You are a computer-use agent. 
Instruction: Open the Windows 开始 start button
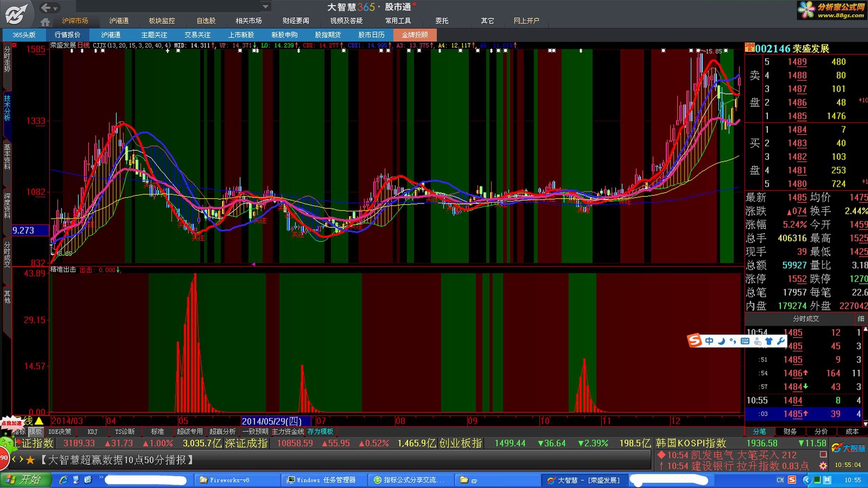click(x=25, y=480)
